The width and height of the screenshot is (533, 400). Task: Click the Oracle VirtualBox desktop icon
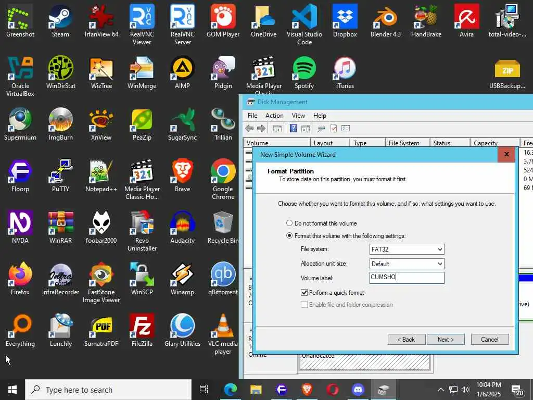click(20, 77)
